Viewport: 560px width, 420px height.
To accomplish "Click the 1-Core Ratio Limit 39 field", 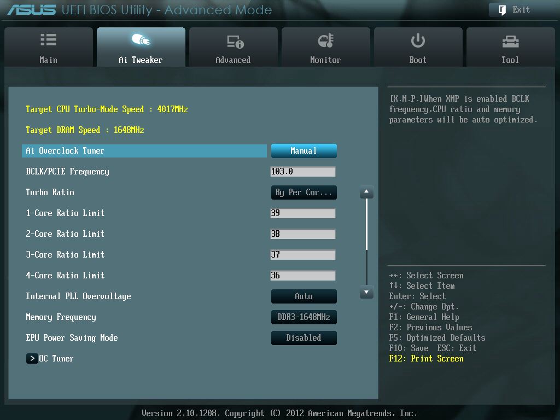I will [x=303, y=213].
